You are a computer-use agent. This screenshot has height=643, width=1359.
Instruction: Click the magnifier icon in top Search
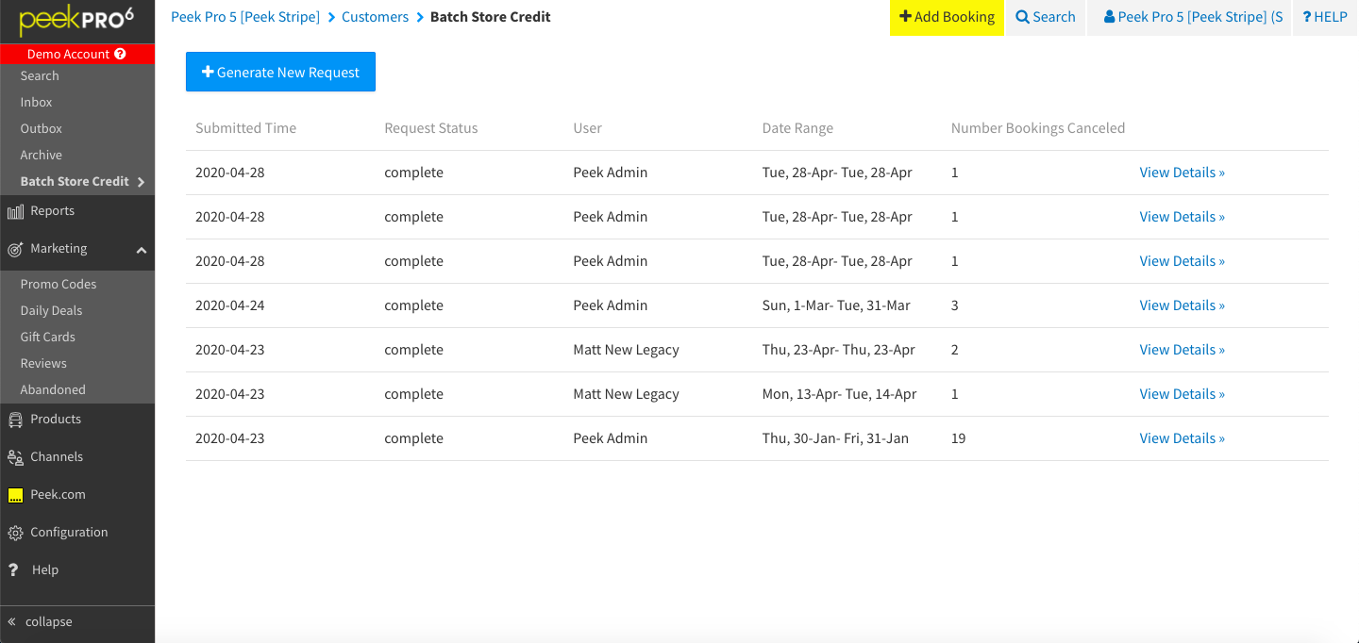pyautogui.click(x=1022, y=17)
